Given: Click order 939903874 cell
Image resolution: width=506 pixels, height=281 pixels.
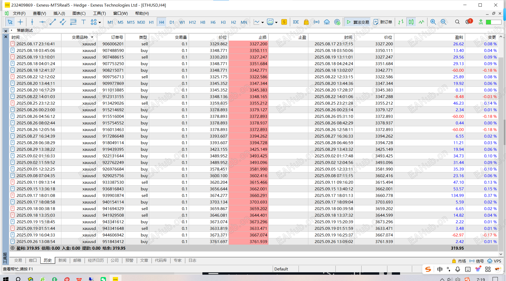Looking at the screenshot, I should (113, 195).
